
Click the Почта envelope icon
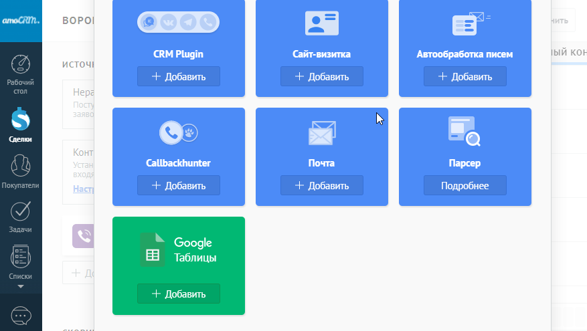point(321,133)
